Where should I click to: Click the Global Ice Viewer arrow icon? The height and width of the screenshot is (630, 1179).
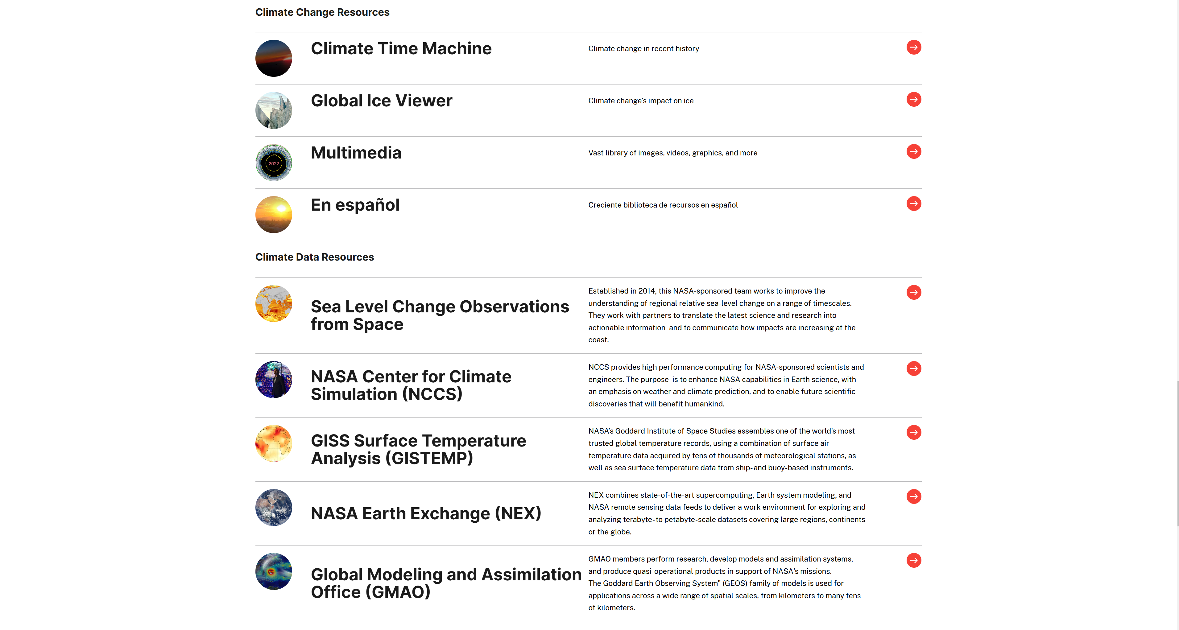pyautogui.click(x=914, y=100)
